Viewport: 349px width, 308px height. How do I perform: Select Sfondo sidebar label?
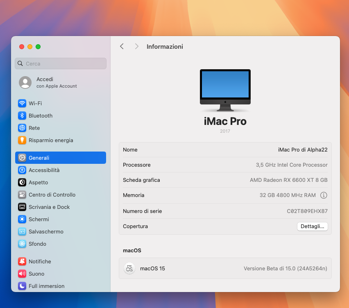37,244
